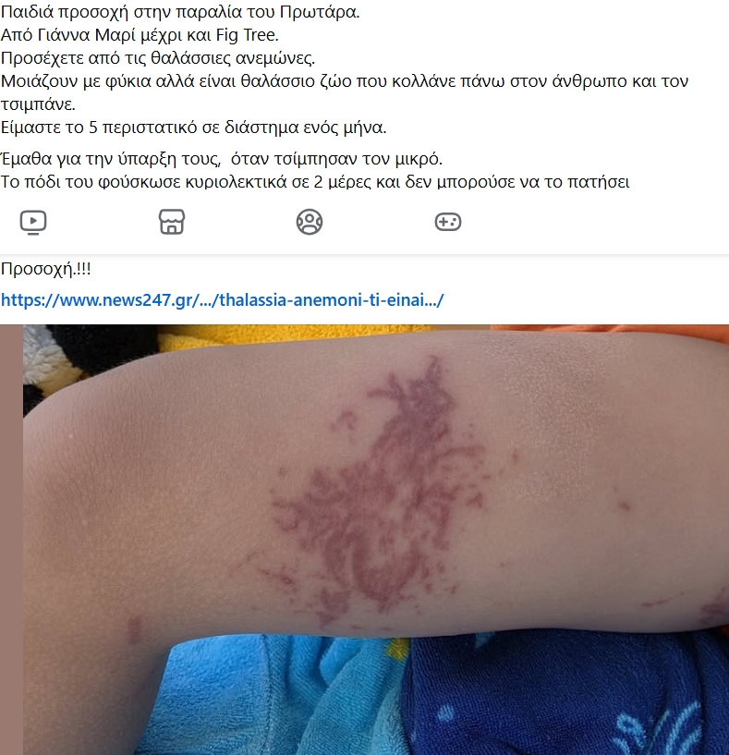The height and width of the screenshot is (755, 729).
Task: Click the sentence starting with "Μοιάζουν με φύκια"
Action: click(x=345, y=92)
